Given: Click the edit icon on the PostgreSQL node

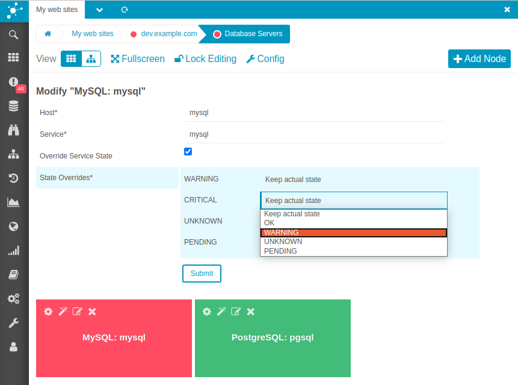Looking at the screenshot, I should point(236,311).
